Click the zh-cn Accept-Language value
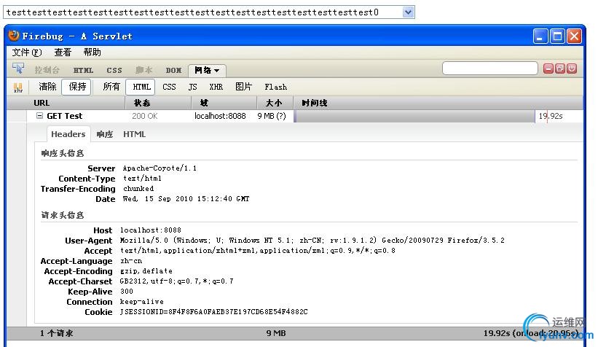Image resolution: width=598 pixels, height=347 pixels. 131,261
